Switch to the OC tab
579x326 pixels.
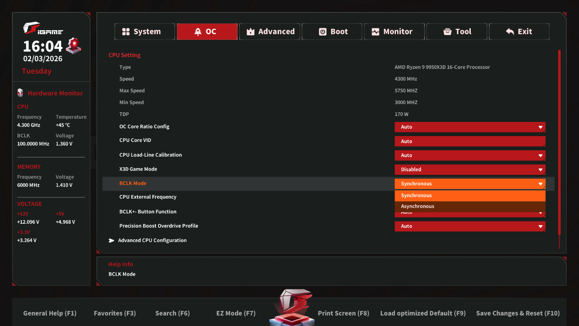[x=207, y=32]
